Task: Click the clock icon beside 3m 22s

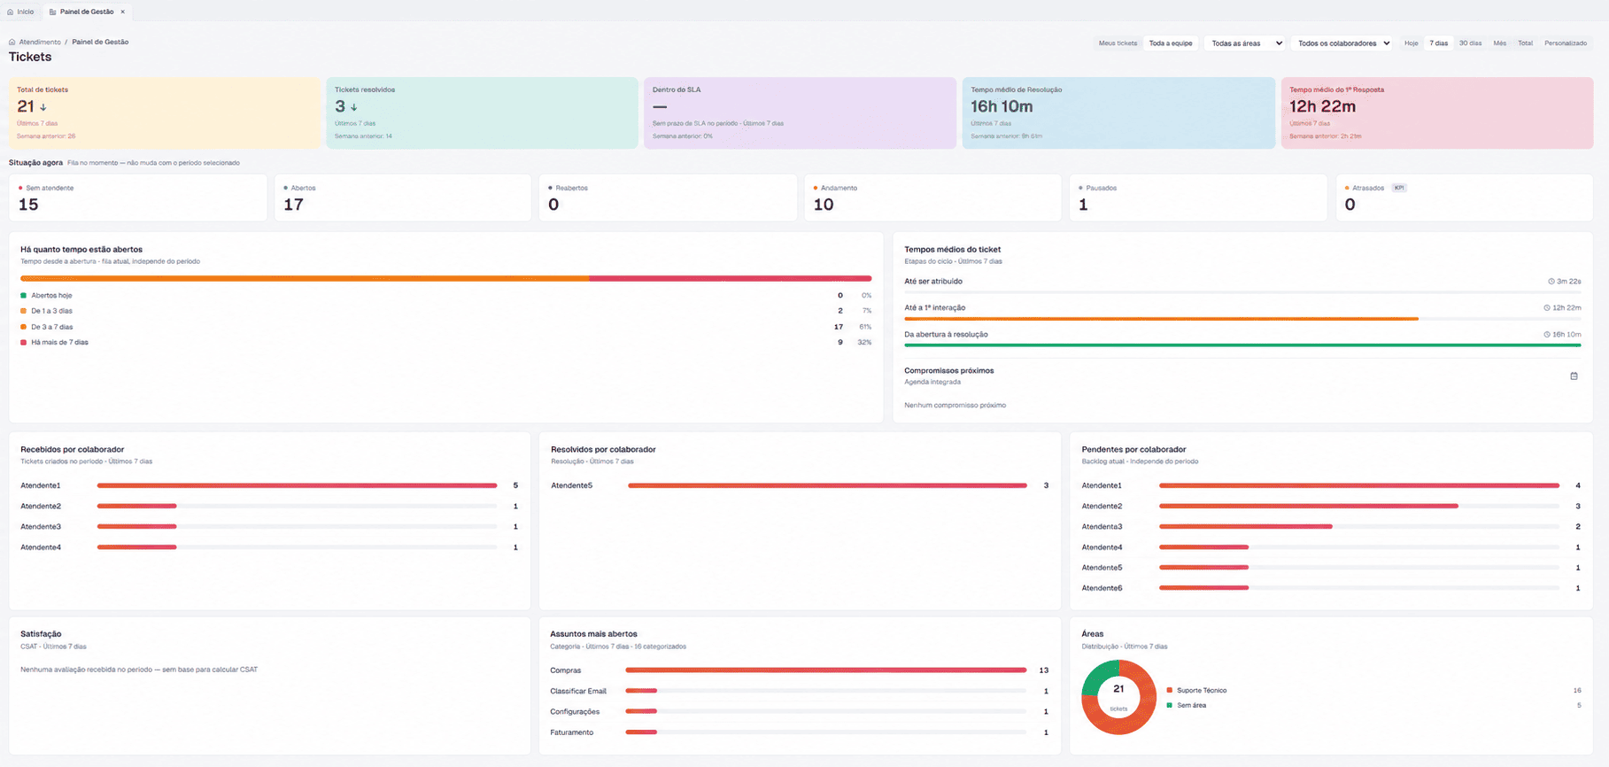Action: [1551, 282]
